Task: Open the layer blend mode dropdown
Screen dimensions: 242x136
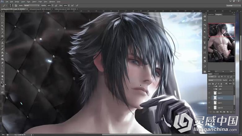Action: (x=215, y=80)
